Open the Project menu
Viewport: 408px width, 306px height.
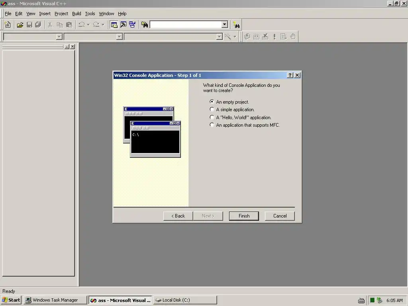[61, 14]
